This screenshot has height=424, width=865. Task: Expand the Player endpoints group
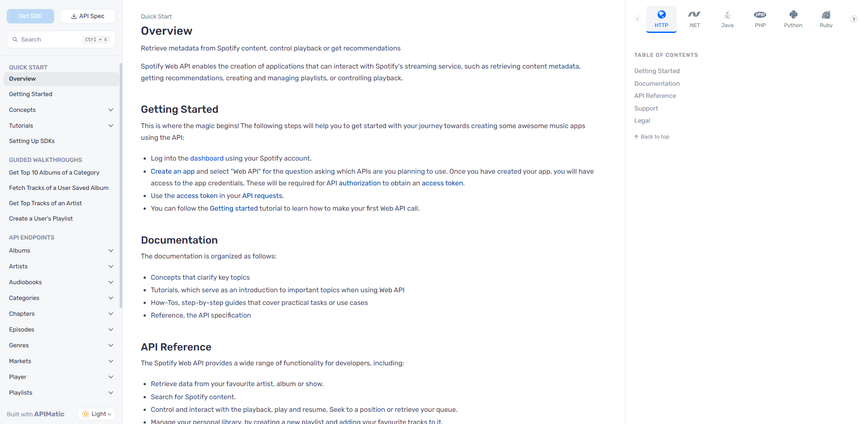click(61, 377)
